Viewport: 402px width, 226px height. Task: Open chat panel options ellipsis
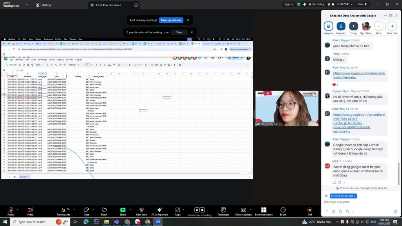click(x=386, y=16)
